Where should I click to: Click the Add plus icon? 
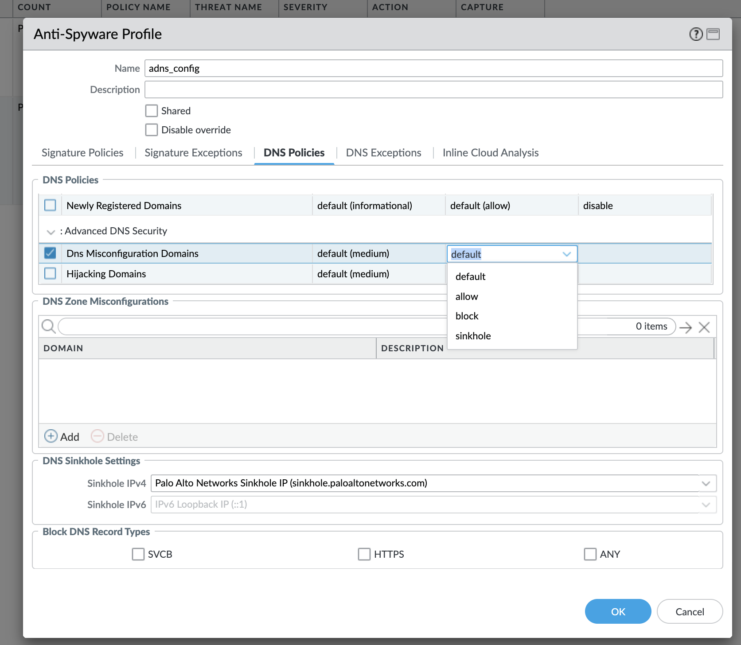pyautogui.click(x=51, y=436)
